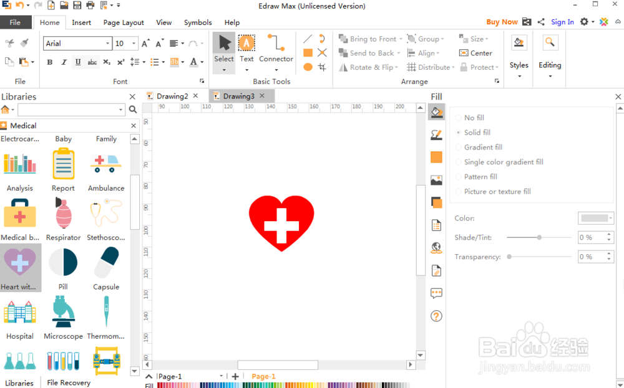Open the library search box dropdown
624x388 pixels.
point(120,110)
